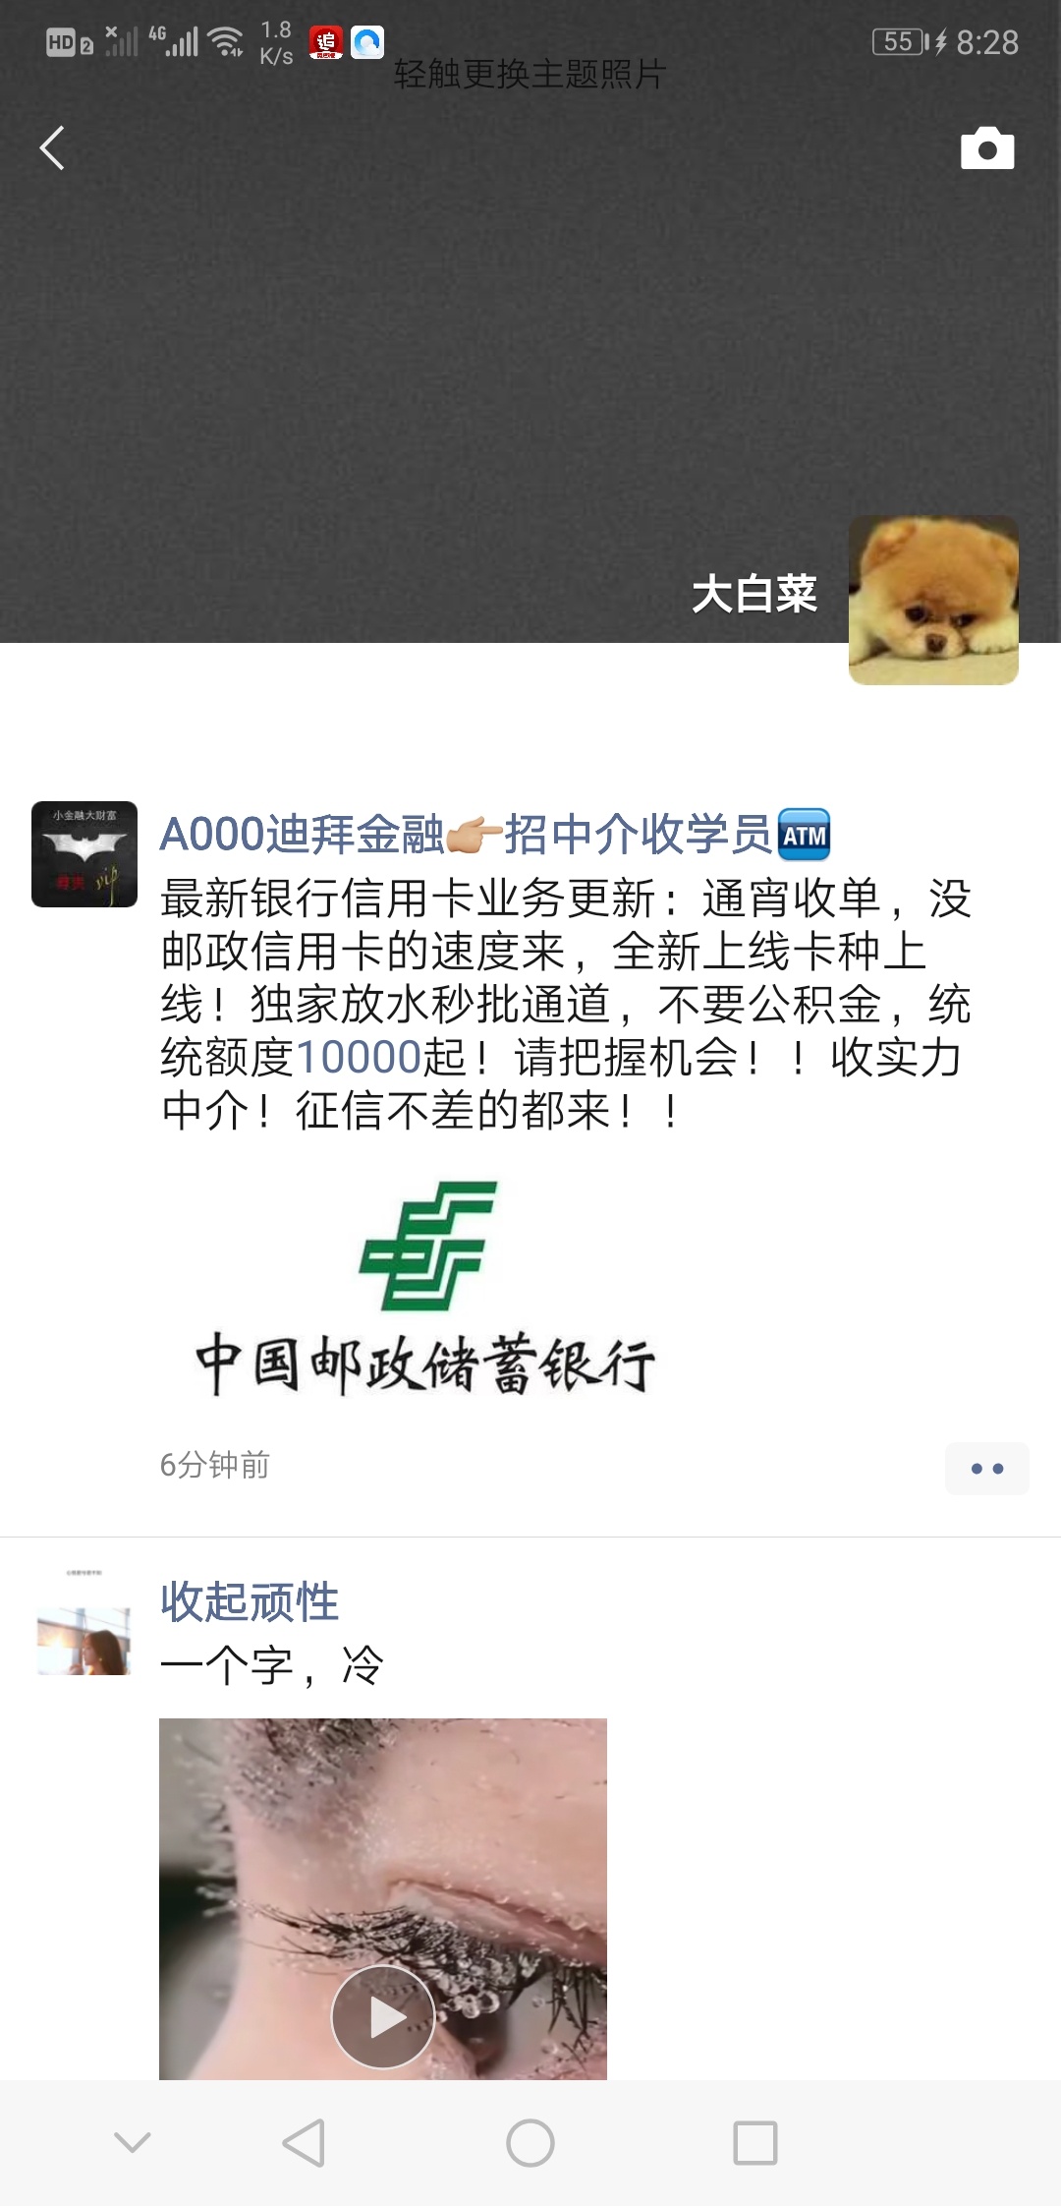This screenshot has height=2206, width=1061.
Task: Tap the 轻触更换主题照片 hint text
Action: pyautogui.click(x=530, y=74)
